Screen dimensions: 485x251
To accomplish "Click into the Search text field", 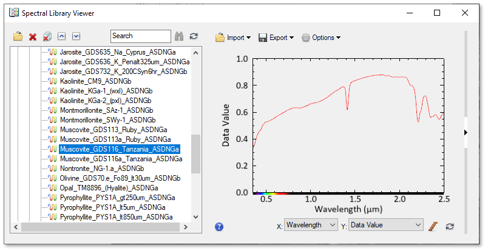I will 141,36.
